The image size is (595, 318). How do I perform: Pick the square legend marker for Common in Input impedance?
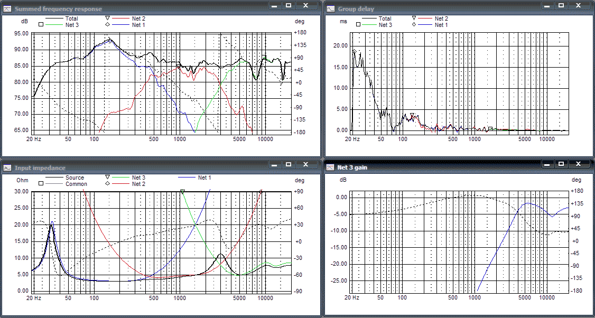(41, 184)
